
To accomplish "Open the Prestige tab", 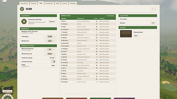I will coord(73,4).
